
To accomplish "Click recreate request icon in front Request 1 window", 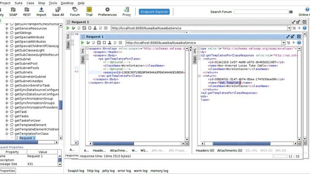I will [x=99, y=43].
